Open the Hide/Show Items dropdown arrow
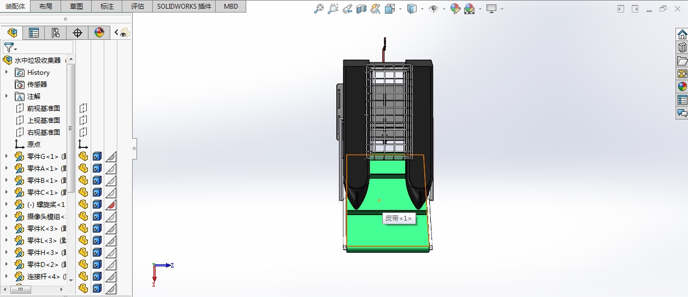 coord(444,9)
